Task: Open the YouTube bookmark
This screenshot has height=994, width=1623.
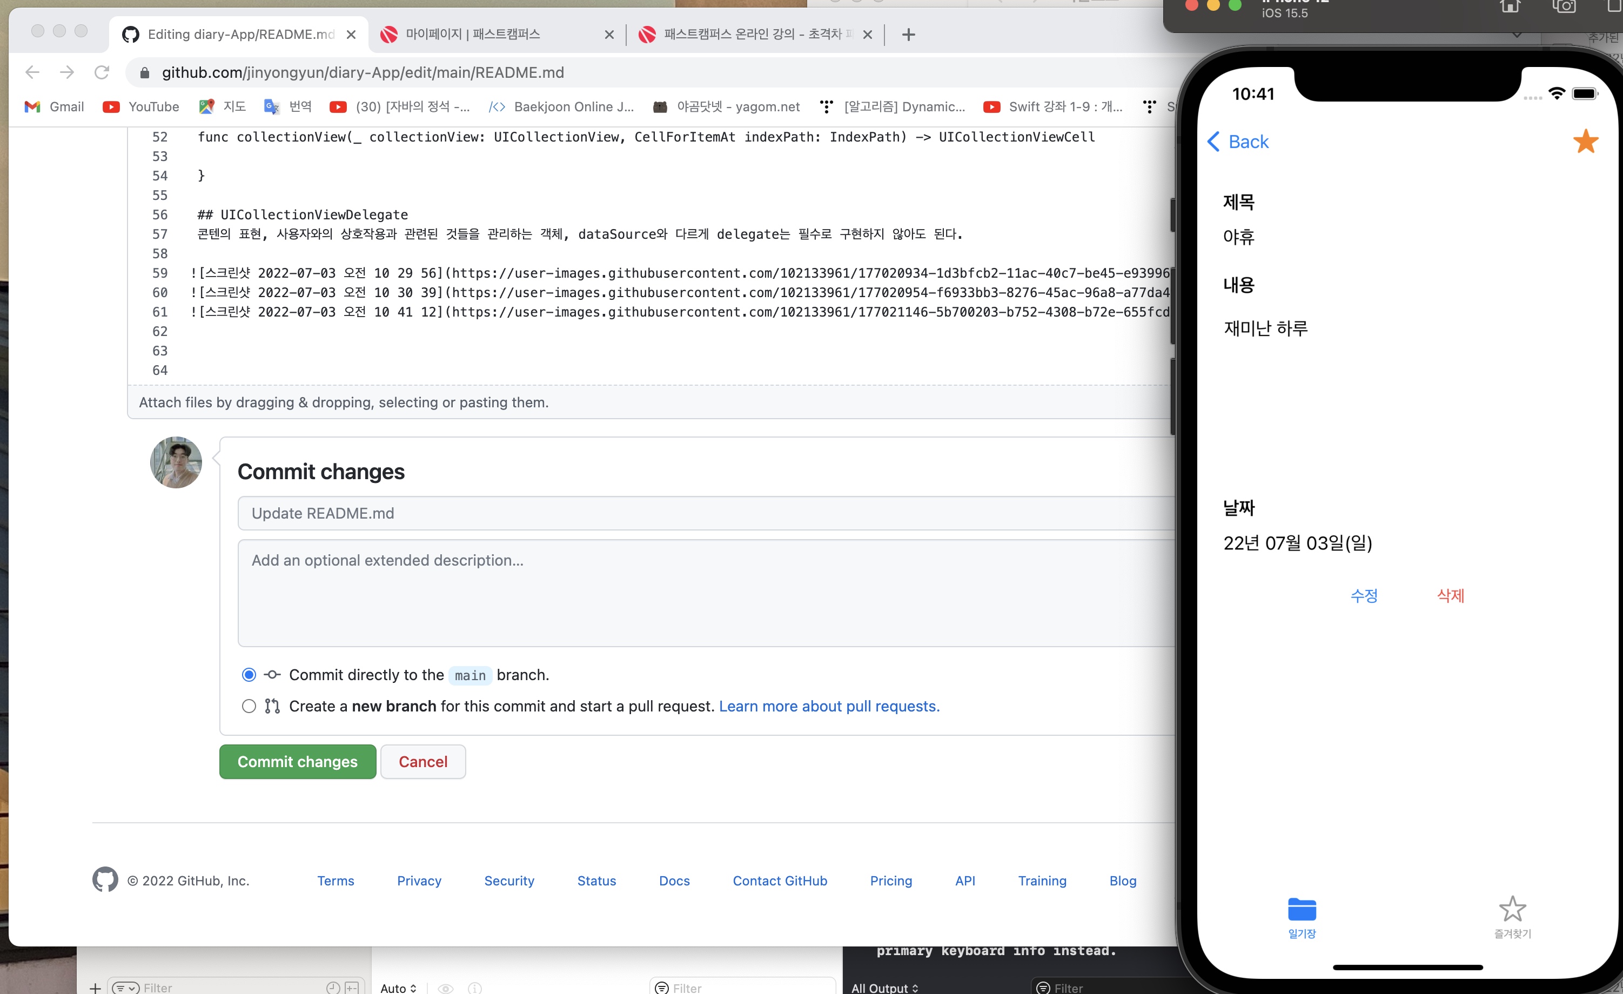Action: coord(141,107)
